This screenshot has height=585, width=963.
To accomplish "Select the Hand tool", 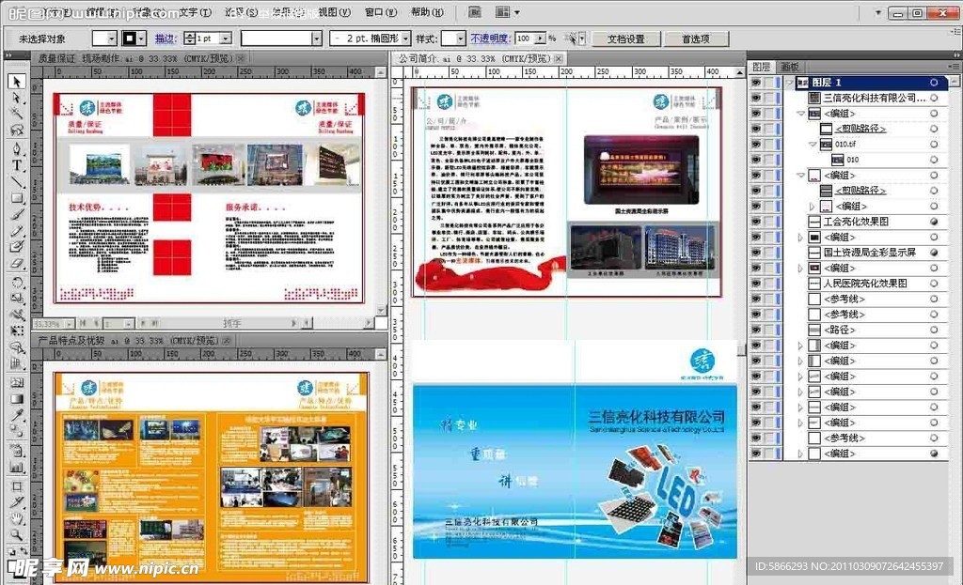I will click(x=17, y=518).
